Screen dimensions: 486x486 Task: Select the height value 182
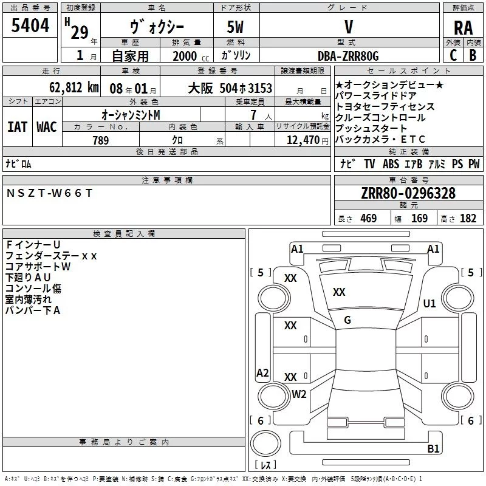[468, 219]
